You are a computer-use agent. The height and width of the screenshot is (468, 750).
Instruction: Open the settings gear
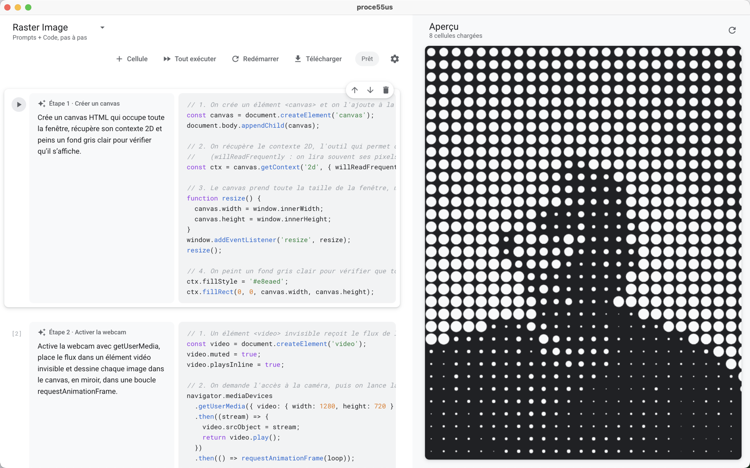[395, 59]
